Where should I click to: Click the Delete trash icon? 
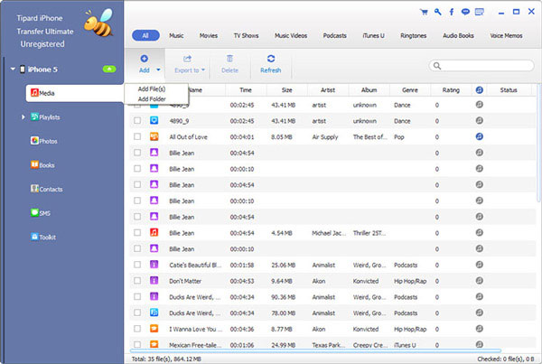(230, 63)
